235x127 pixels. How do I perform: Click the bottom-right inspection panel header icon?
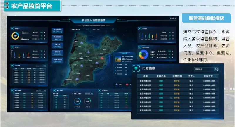pos(99,90)
